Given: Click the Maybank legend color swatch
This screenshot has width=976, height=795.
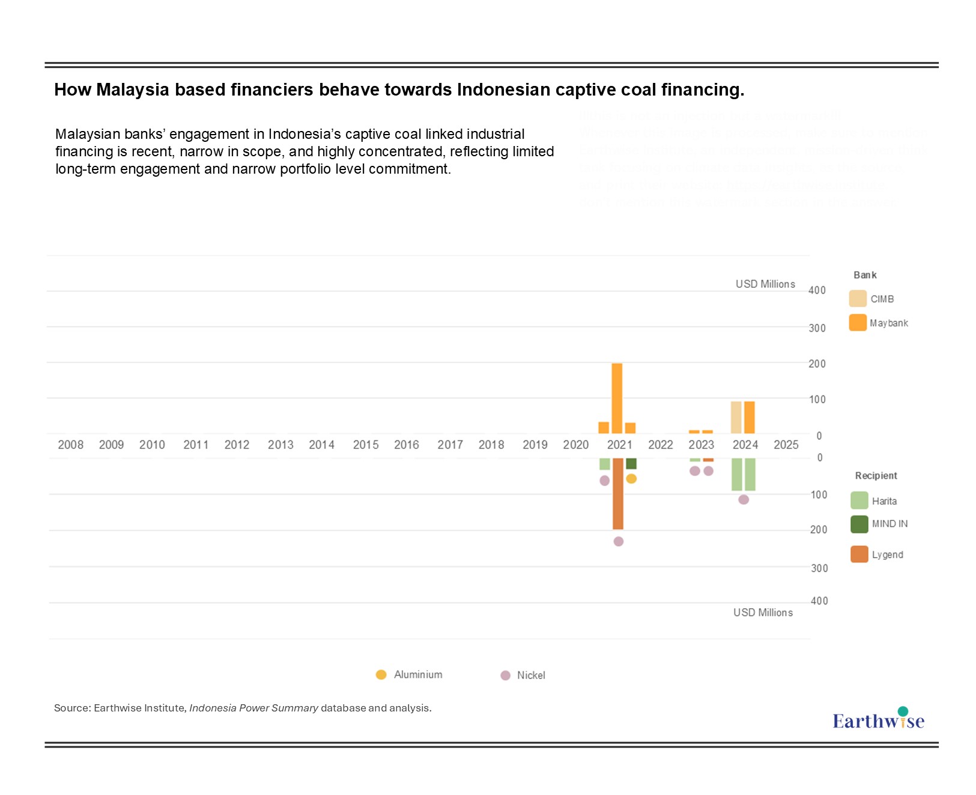Looking at the screenshot, I should [x=858, y=323].
